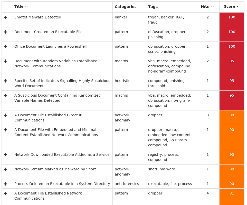Click plus icon for Direct IP Communications row
Image resolution: width=247 pixels, height=205 pixels.
[x=6, y=115]
